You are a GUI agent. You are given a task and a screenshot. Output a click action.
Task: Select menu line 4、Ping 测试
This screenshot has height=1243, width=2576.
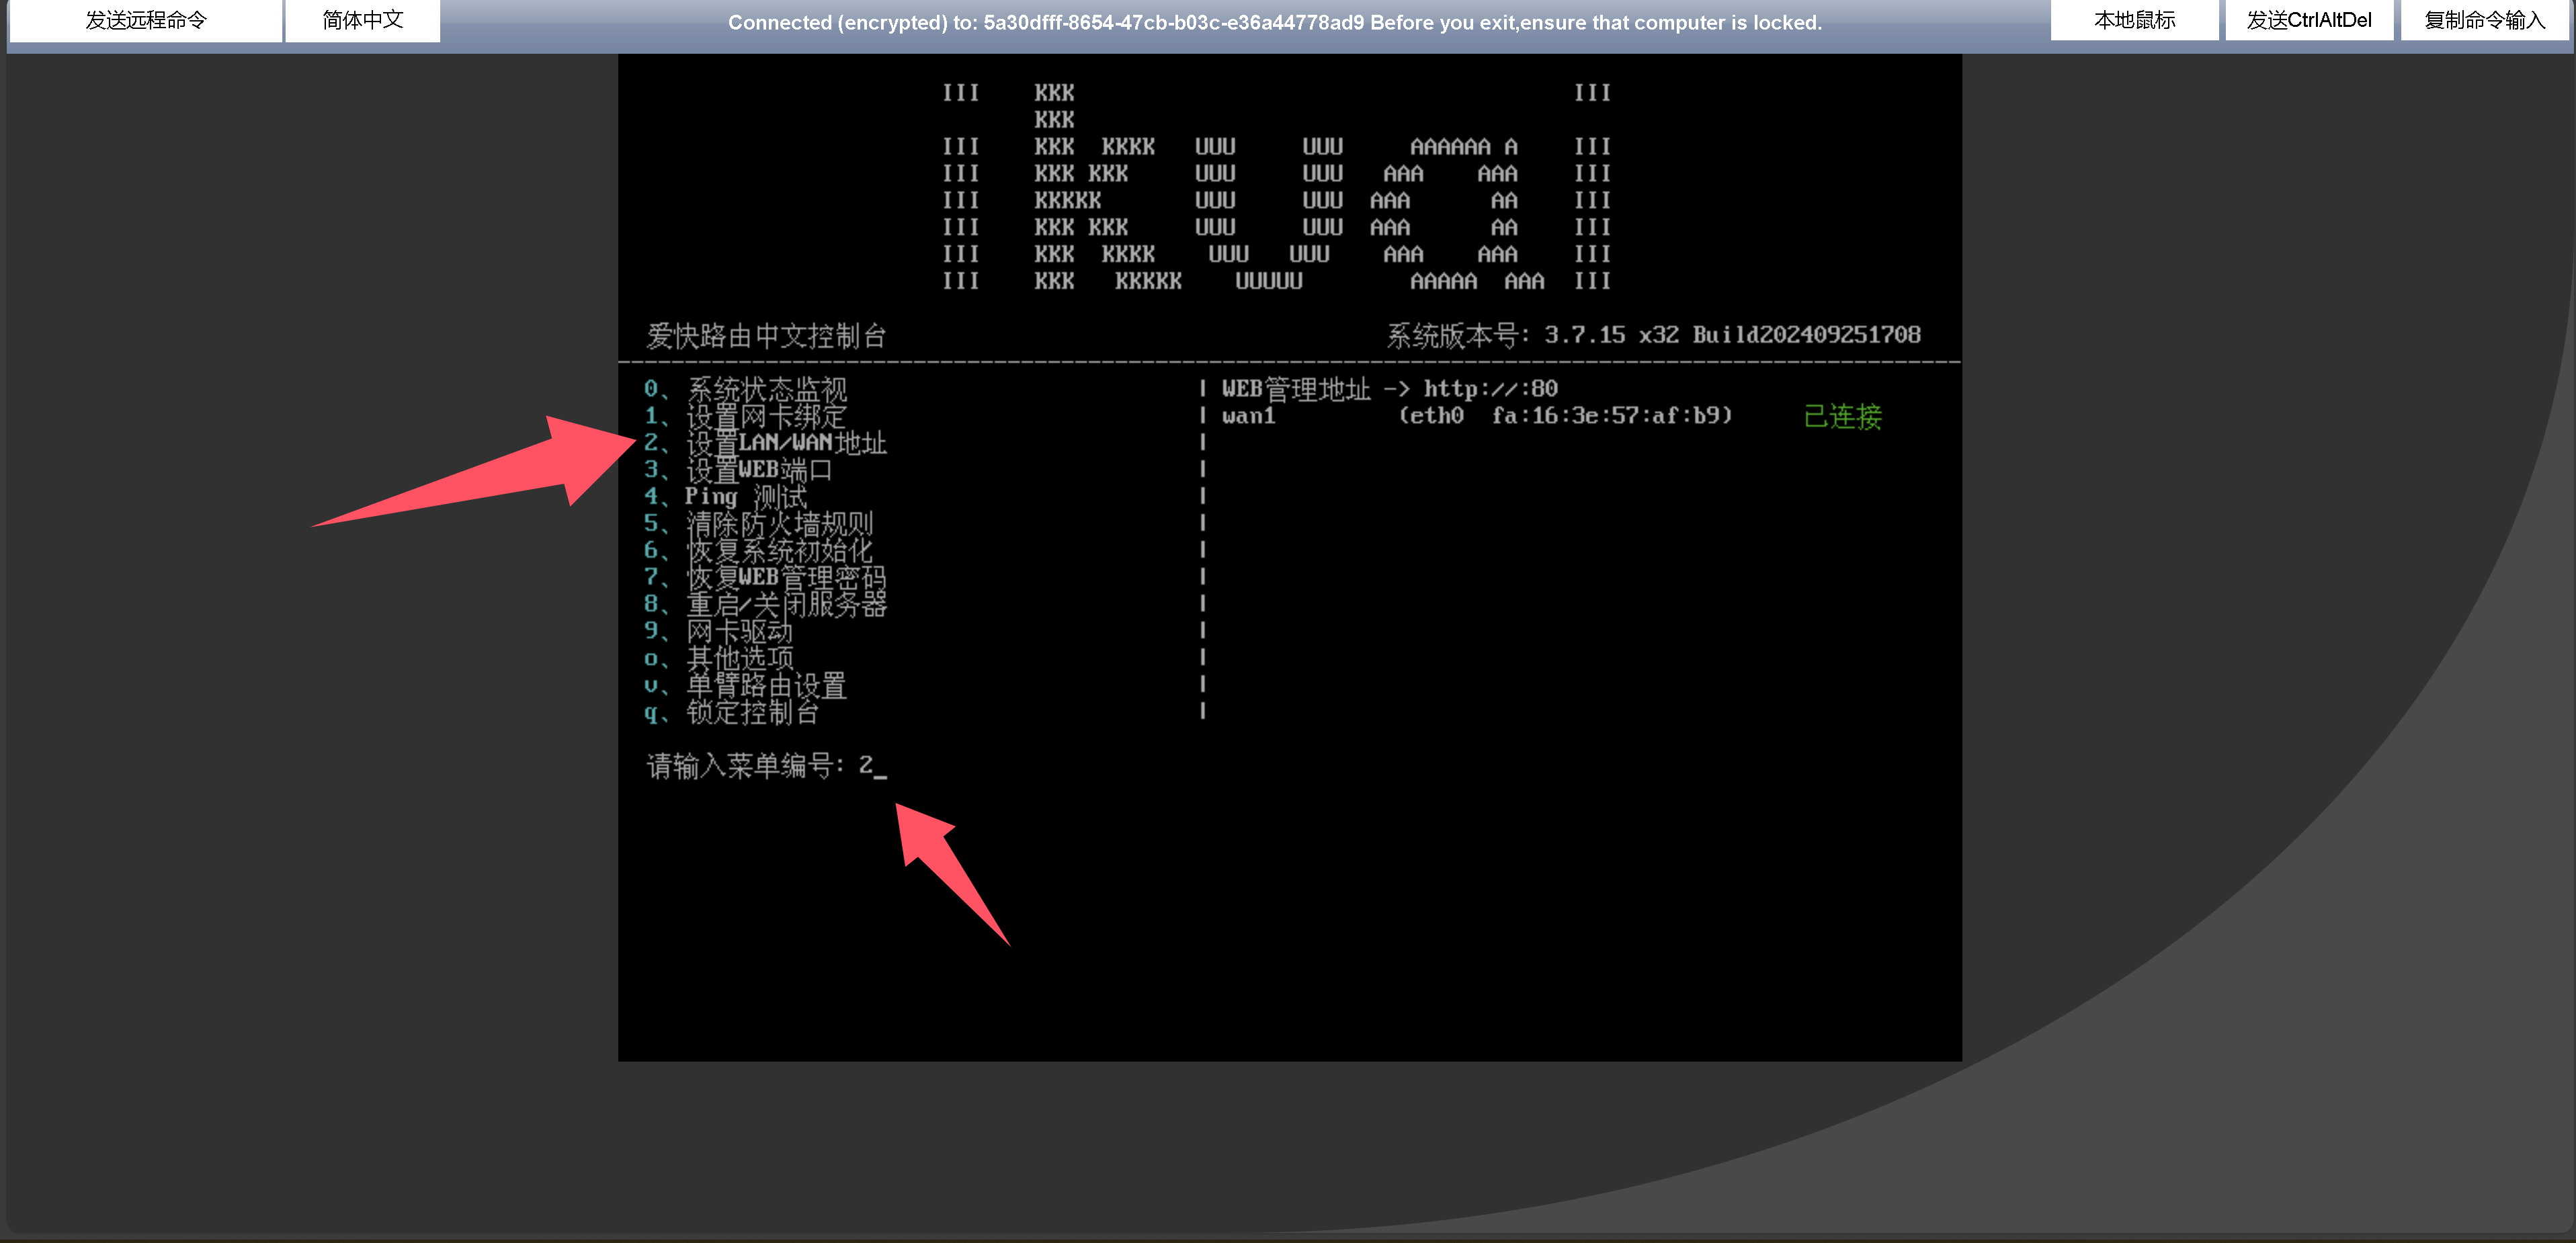tap(725, 497)
